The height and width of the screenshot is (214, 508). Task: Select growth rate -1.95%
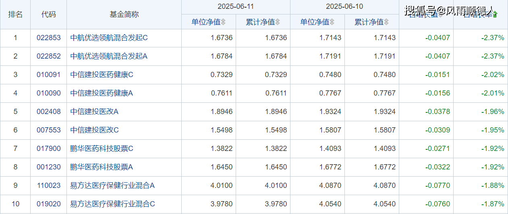493,130
